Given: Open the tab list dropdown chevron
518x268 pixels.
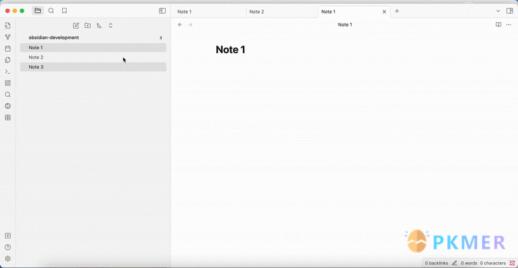Looking at the screenshot, I should (x=498, y=11).
